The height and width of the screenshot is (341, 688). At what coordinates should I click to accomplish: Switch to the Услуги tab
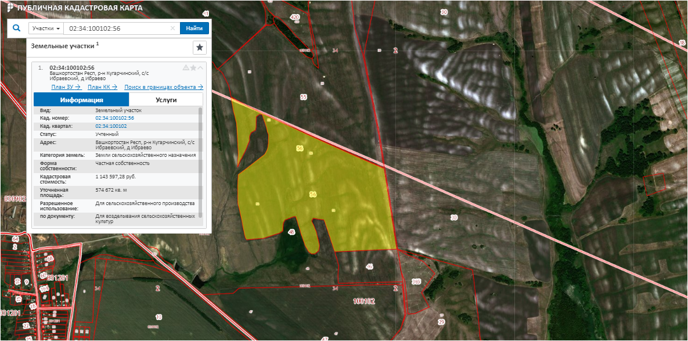(166, 100)
